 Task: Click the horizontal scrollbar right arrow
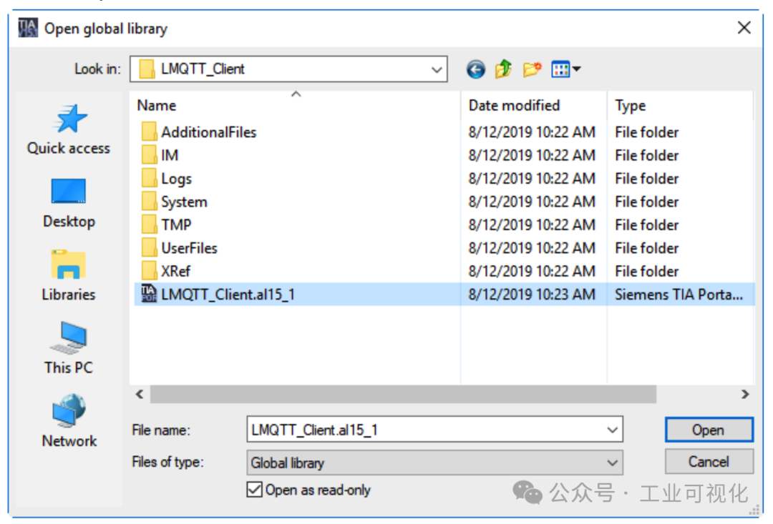coord(745,394)
